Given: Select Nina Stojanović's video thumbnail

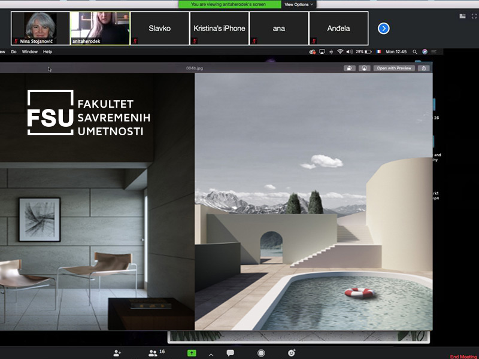Looking at the screenshot, I should point(41,28).
